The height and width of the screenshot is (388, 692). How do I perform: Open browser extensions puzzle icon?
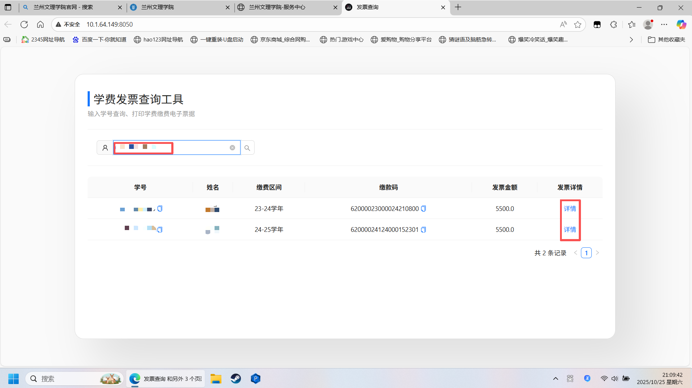613,25
